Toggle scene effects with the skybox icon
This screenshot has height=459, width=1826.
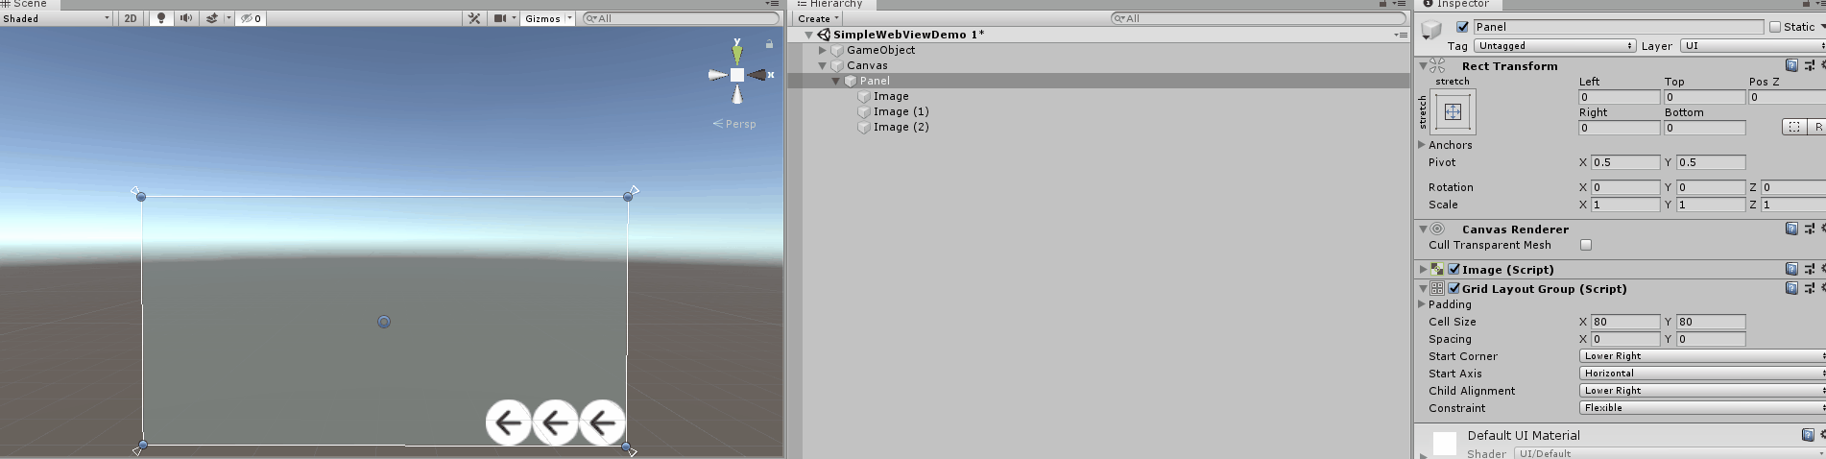coord(212,18)
